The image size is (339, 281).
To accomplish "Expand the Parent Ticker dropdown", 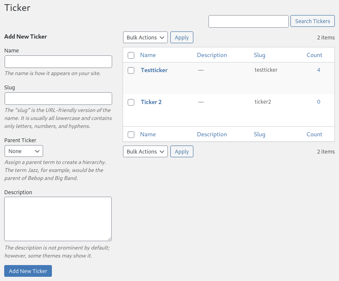I will point(24,151).
